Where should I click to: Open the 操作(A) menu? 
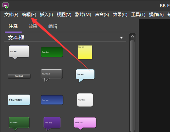[156, 15]
